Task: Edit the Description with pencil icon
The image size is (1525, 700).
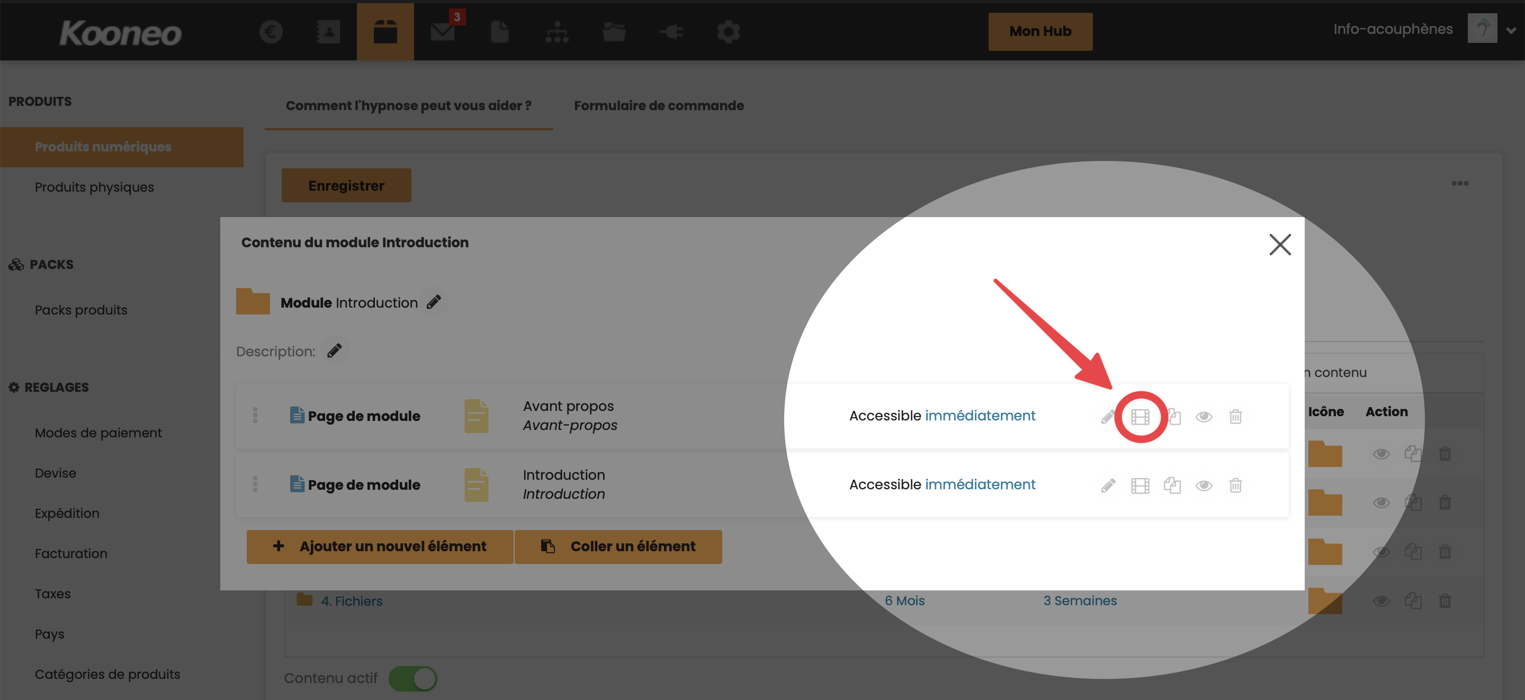Action: click(335, 351)
